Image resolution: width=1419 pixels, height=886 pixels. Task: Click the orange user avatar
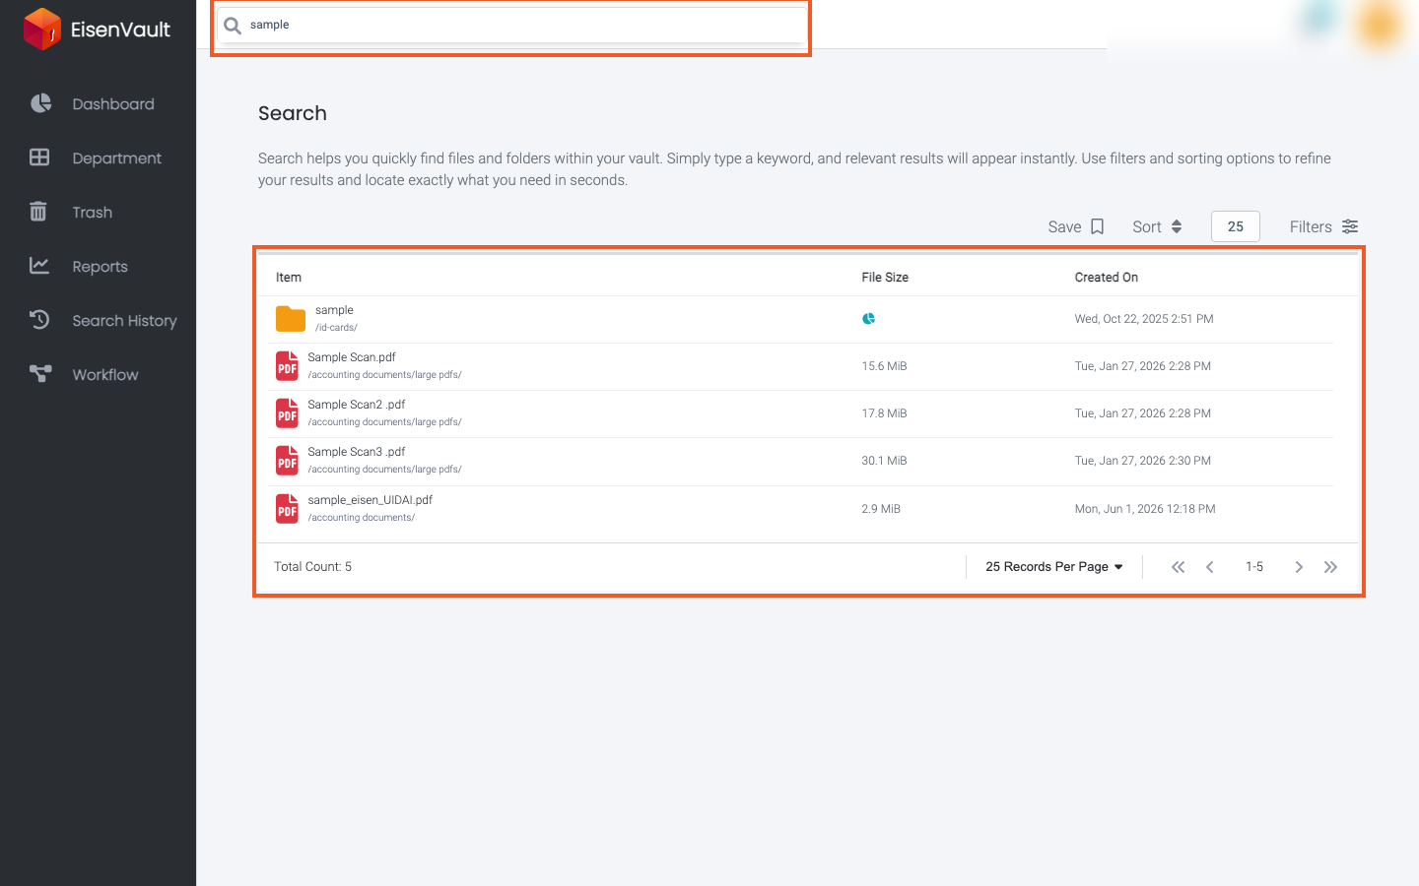point(1379,25)
